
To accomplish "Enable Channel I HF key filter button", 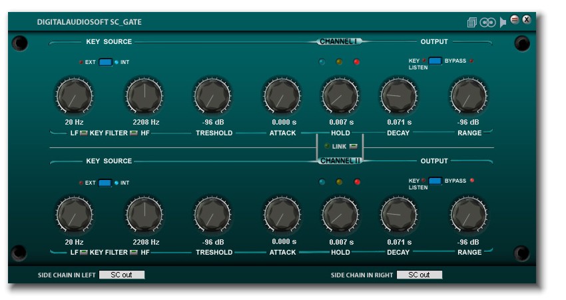I will click(x=134, y=133).
